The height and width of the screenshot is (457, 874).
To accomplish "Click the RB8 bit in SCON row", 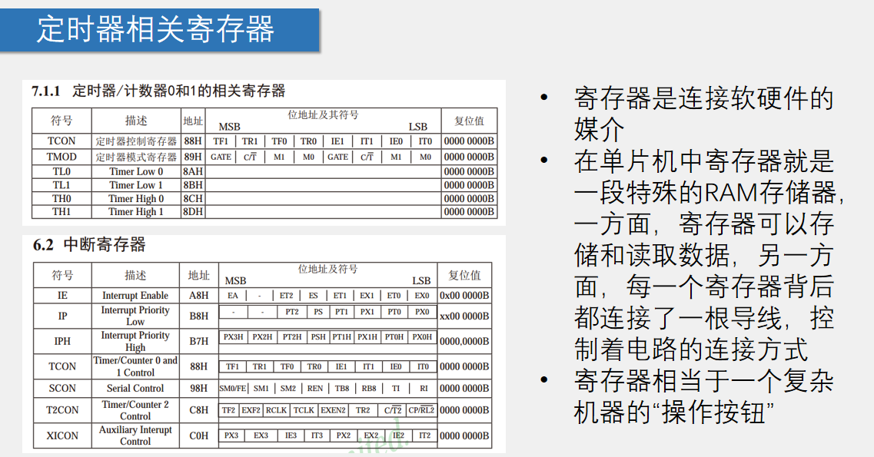I will (369, 388).
